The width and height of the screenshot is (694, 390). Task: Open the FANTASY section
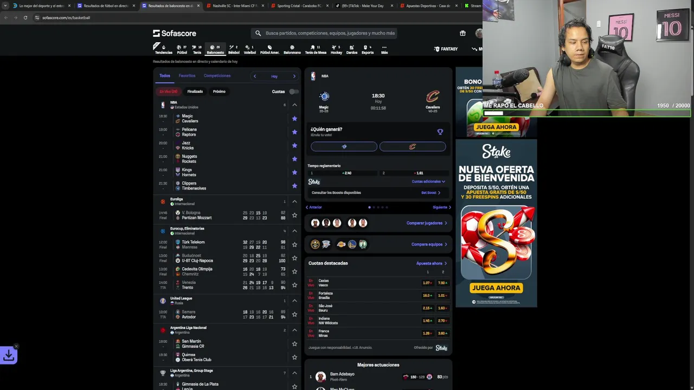coord(446,49)
